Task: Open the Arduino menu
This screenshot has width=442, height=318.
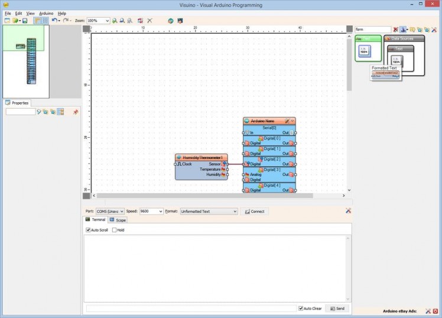Action: point(46,13)
